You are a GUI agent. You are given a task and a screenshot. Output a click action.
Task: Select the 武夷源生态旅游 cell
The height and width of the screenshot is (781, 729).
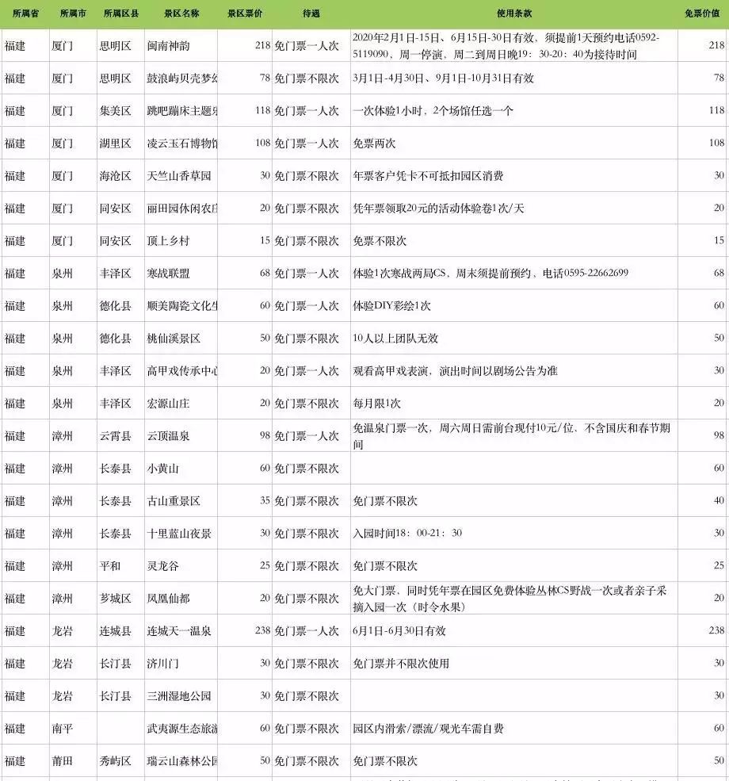(x=182, y=729)
